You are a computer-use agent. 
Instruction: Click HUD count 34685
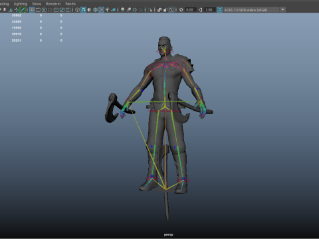(x=17, y=21)
